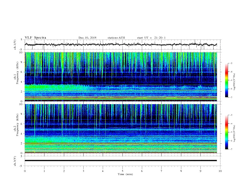Click the ch.1 voltage waveform trace
Screen dimensions: 248x192
(121, 45)
